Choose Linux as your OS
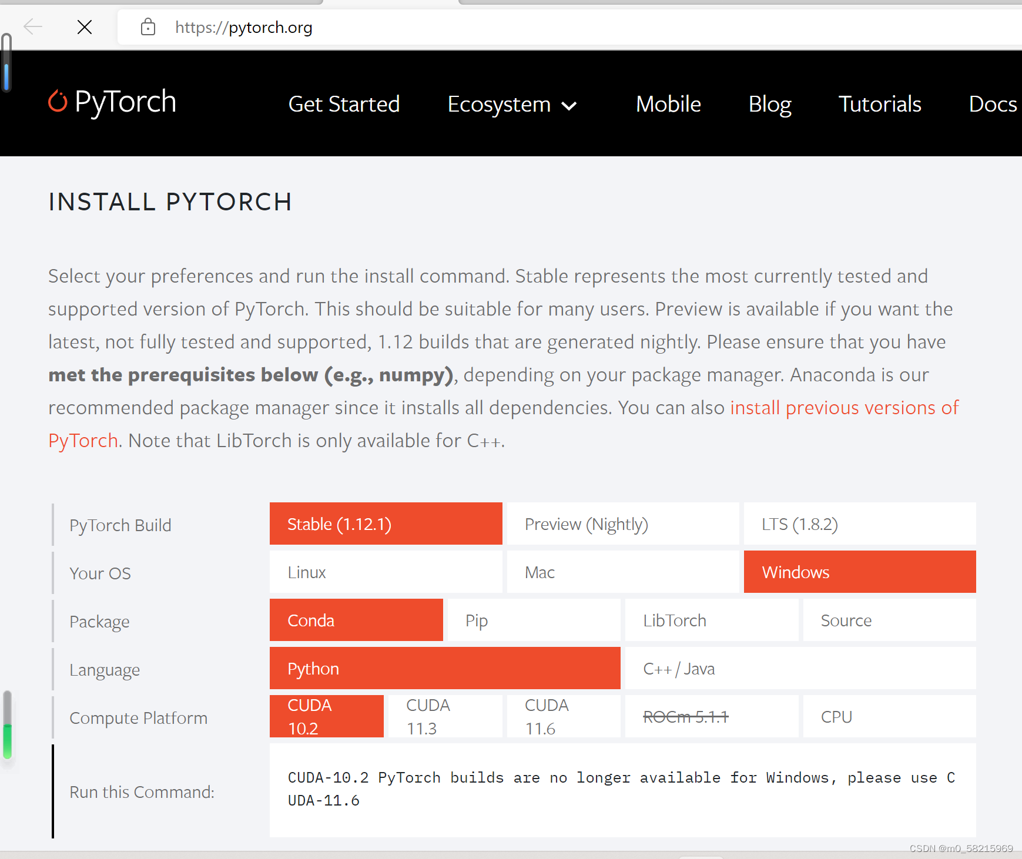This screenshot has width=1022, height=859. pos(386,572)
